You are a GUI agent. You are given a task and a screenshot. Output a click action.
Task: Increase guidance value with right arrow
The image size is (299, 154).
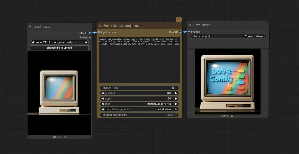[x=176, y=93]
